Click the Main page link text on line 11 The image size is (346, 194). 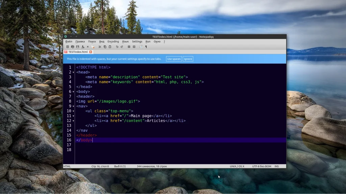coord(141,116)
